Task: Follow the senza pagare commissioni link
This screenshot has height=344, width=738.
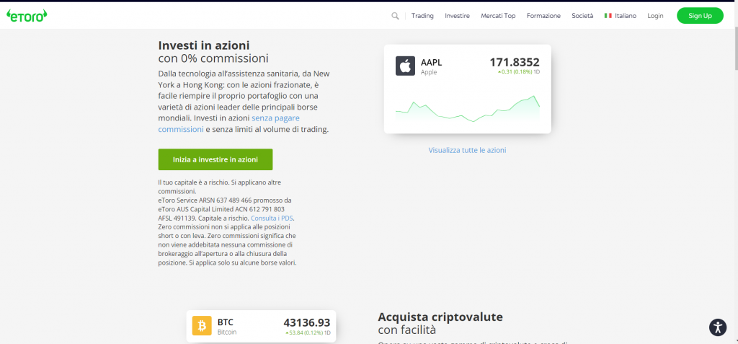Action: tap(277, 117)
